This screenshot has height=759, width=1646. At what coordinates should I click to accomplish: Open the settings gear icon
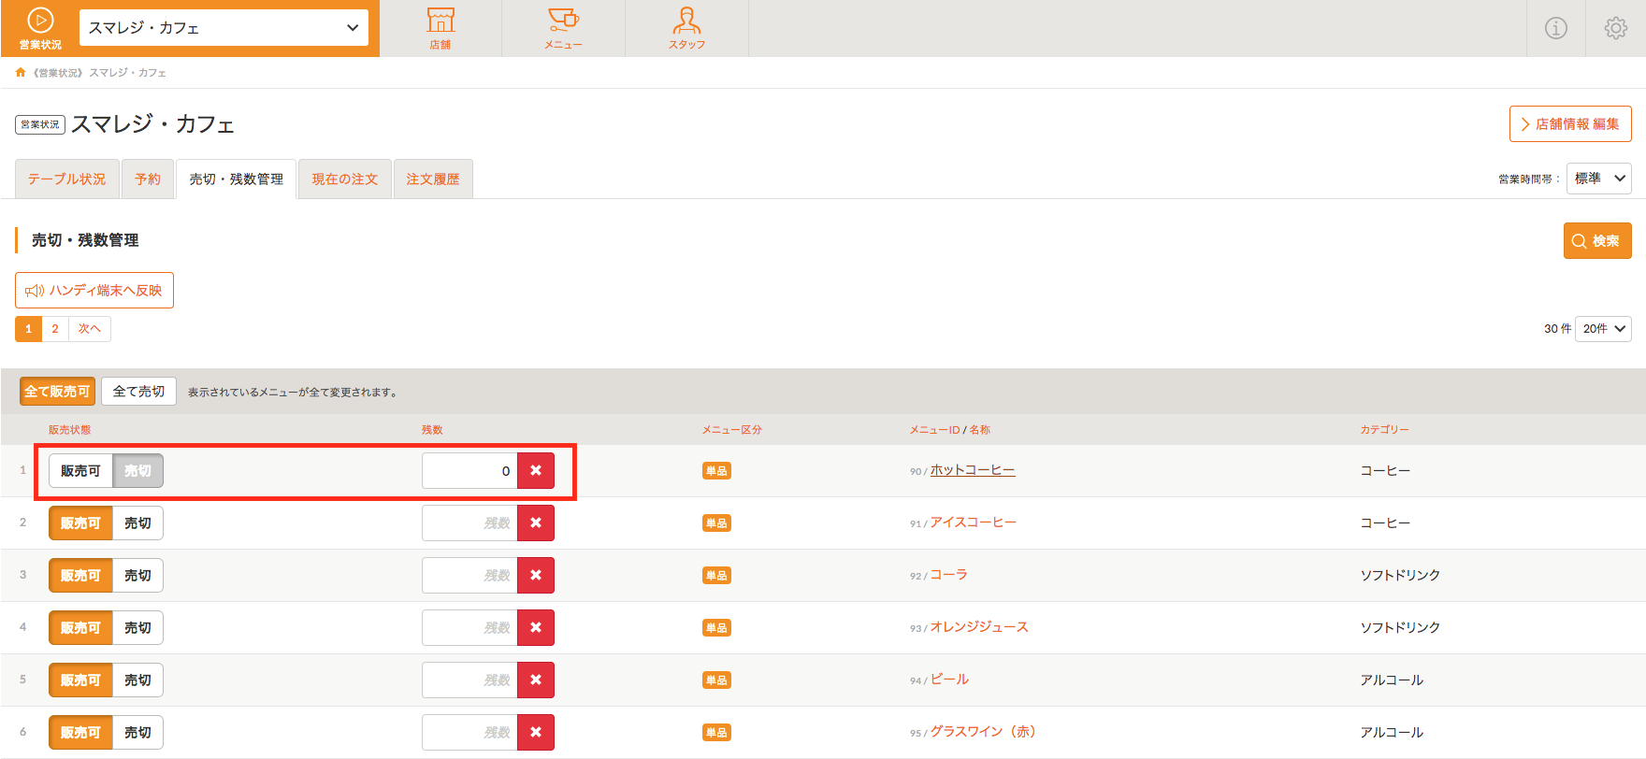point(1616,28)
